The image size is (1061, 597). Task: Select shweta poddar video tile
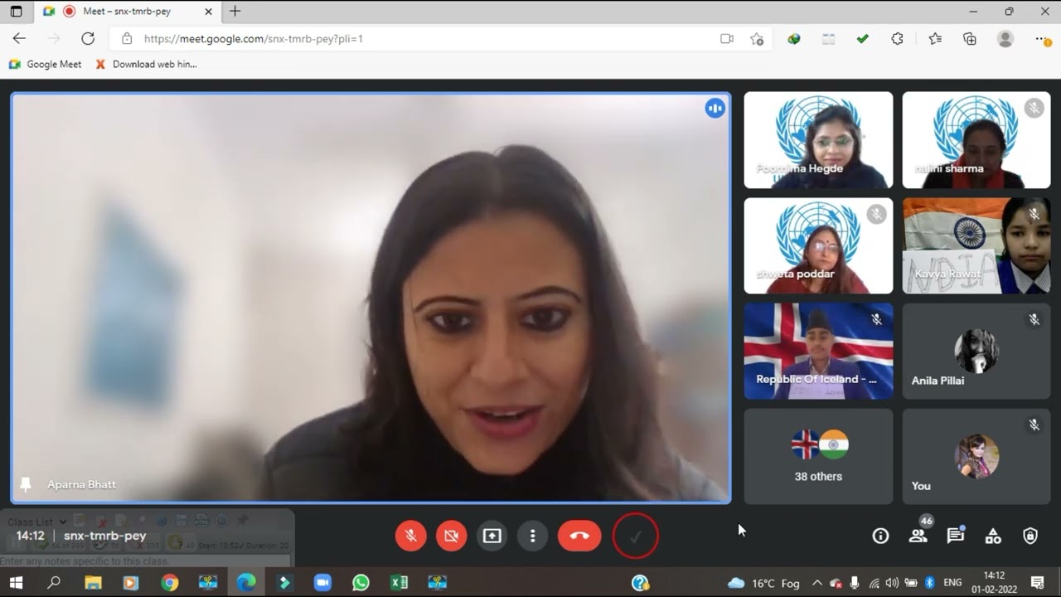pyautogui.click(x=818, y=245)
